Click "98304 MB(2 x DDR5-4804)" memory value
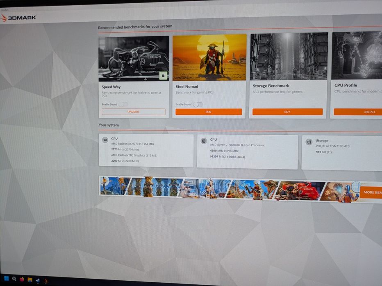Image resolution: width=382 pixels, height=286 pixels. click(227, 156)
